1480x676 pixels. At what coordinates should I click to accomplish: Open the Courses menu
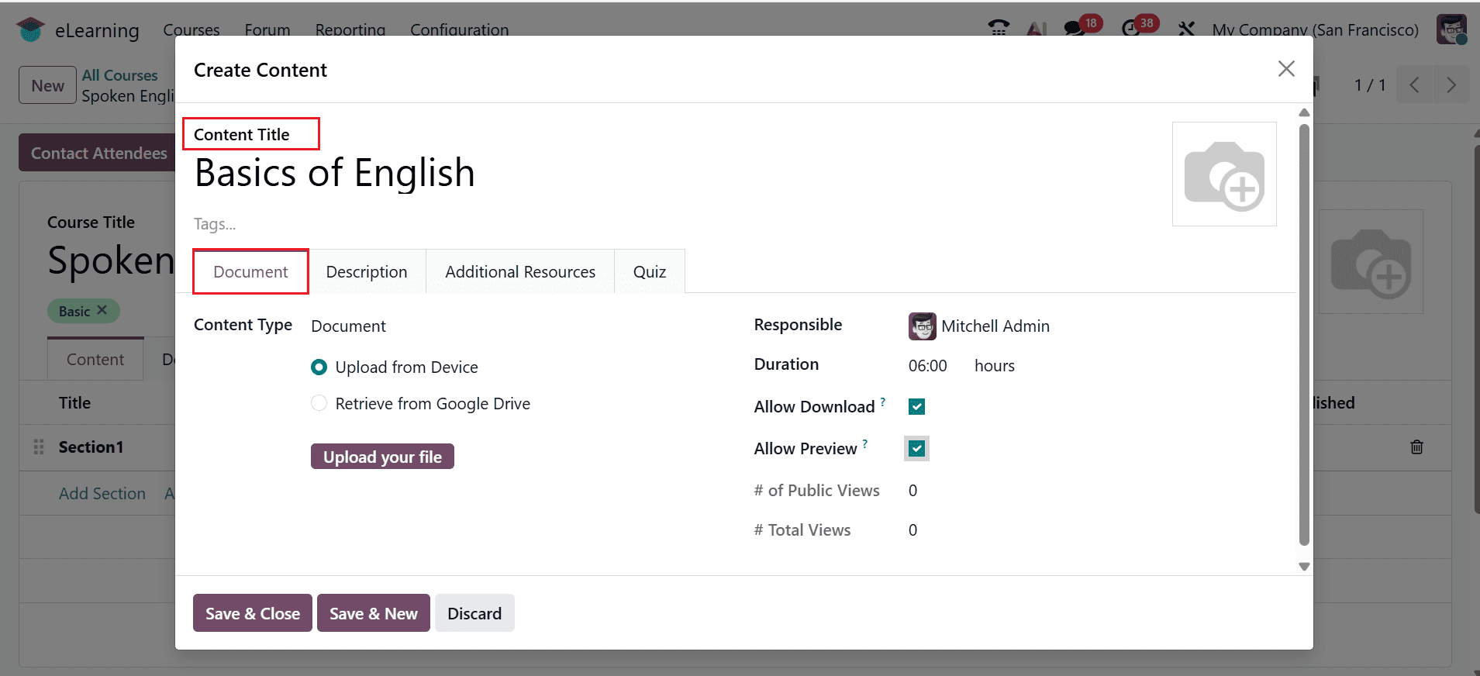[x=191, y=29]
